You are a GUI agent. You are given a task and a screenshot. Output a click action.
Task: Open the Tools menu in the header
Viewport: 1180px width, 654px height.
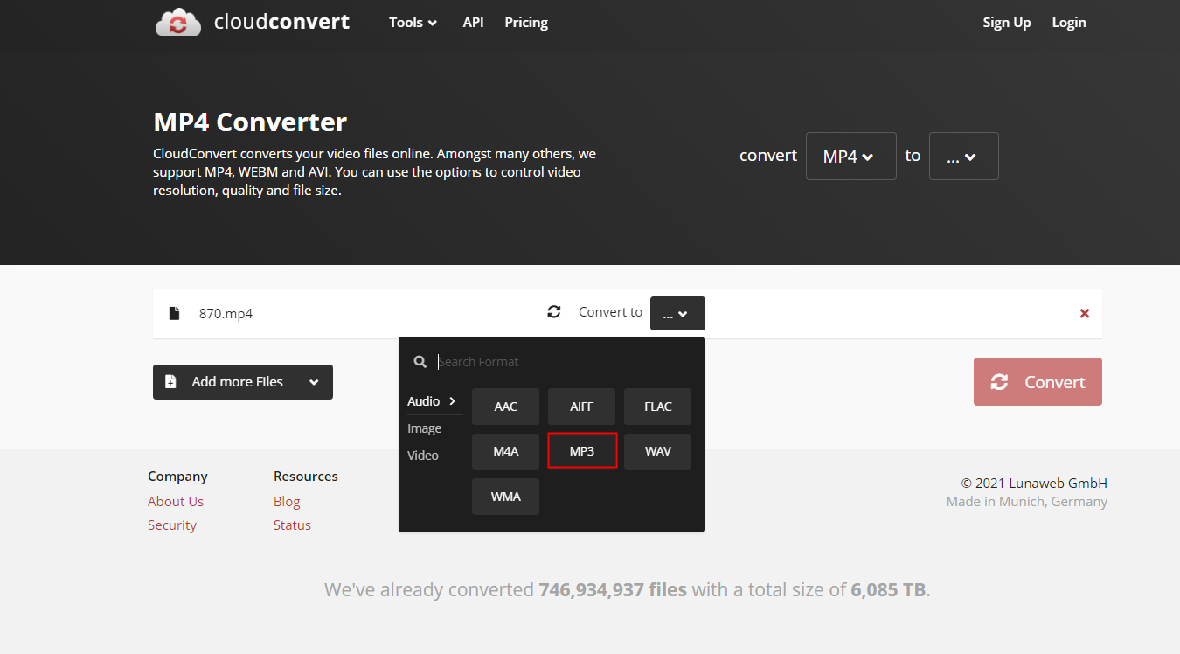pos(413,23)
